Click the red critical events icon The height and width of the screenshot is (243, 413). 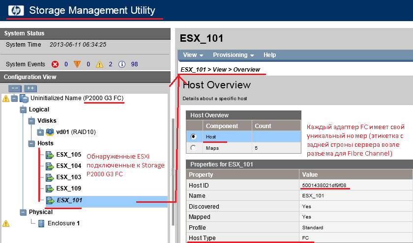click(55, 64)
